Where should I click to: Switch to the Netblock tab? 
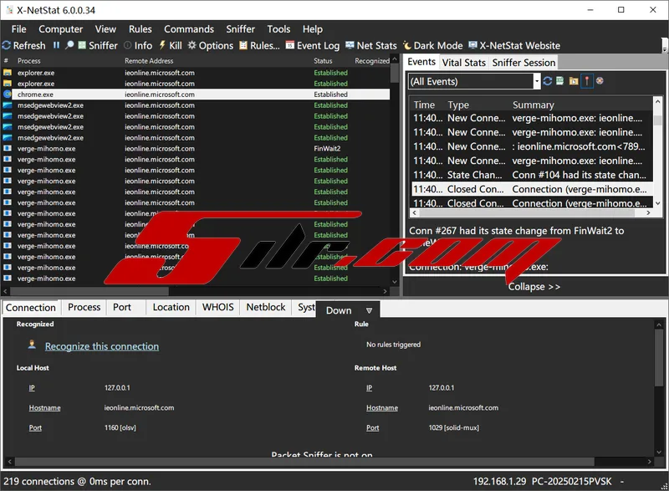[x=266, y=307]
